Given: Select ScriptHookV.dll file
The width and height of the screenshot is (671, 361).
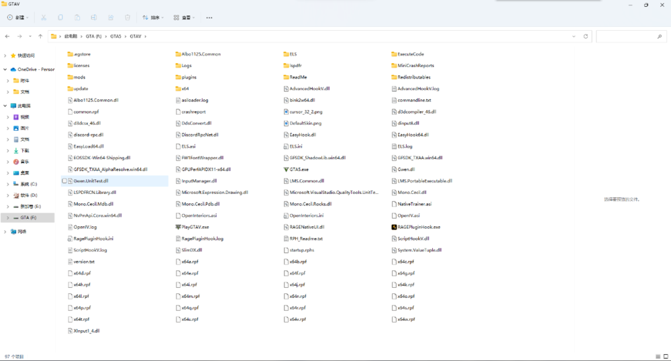Looking at the screenshot, I should click(x=411, y=239).
